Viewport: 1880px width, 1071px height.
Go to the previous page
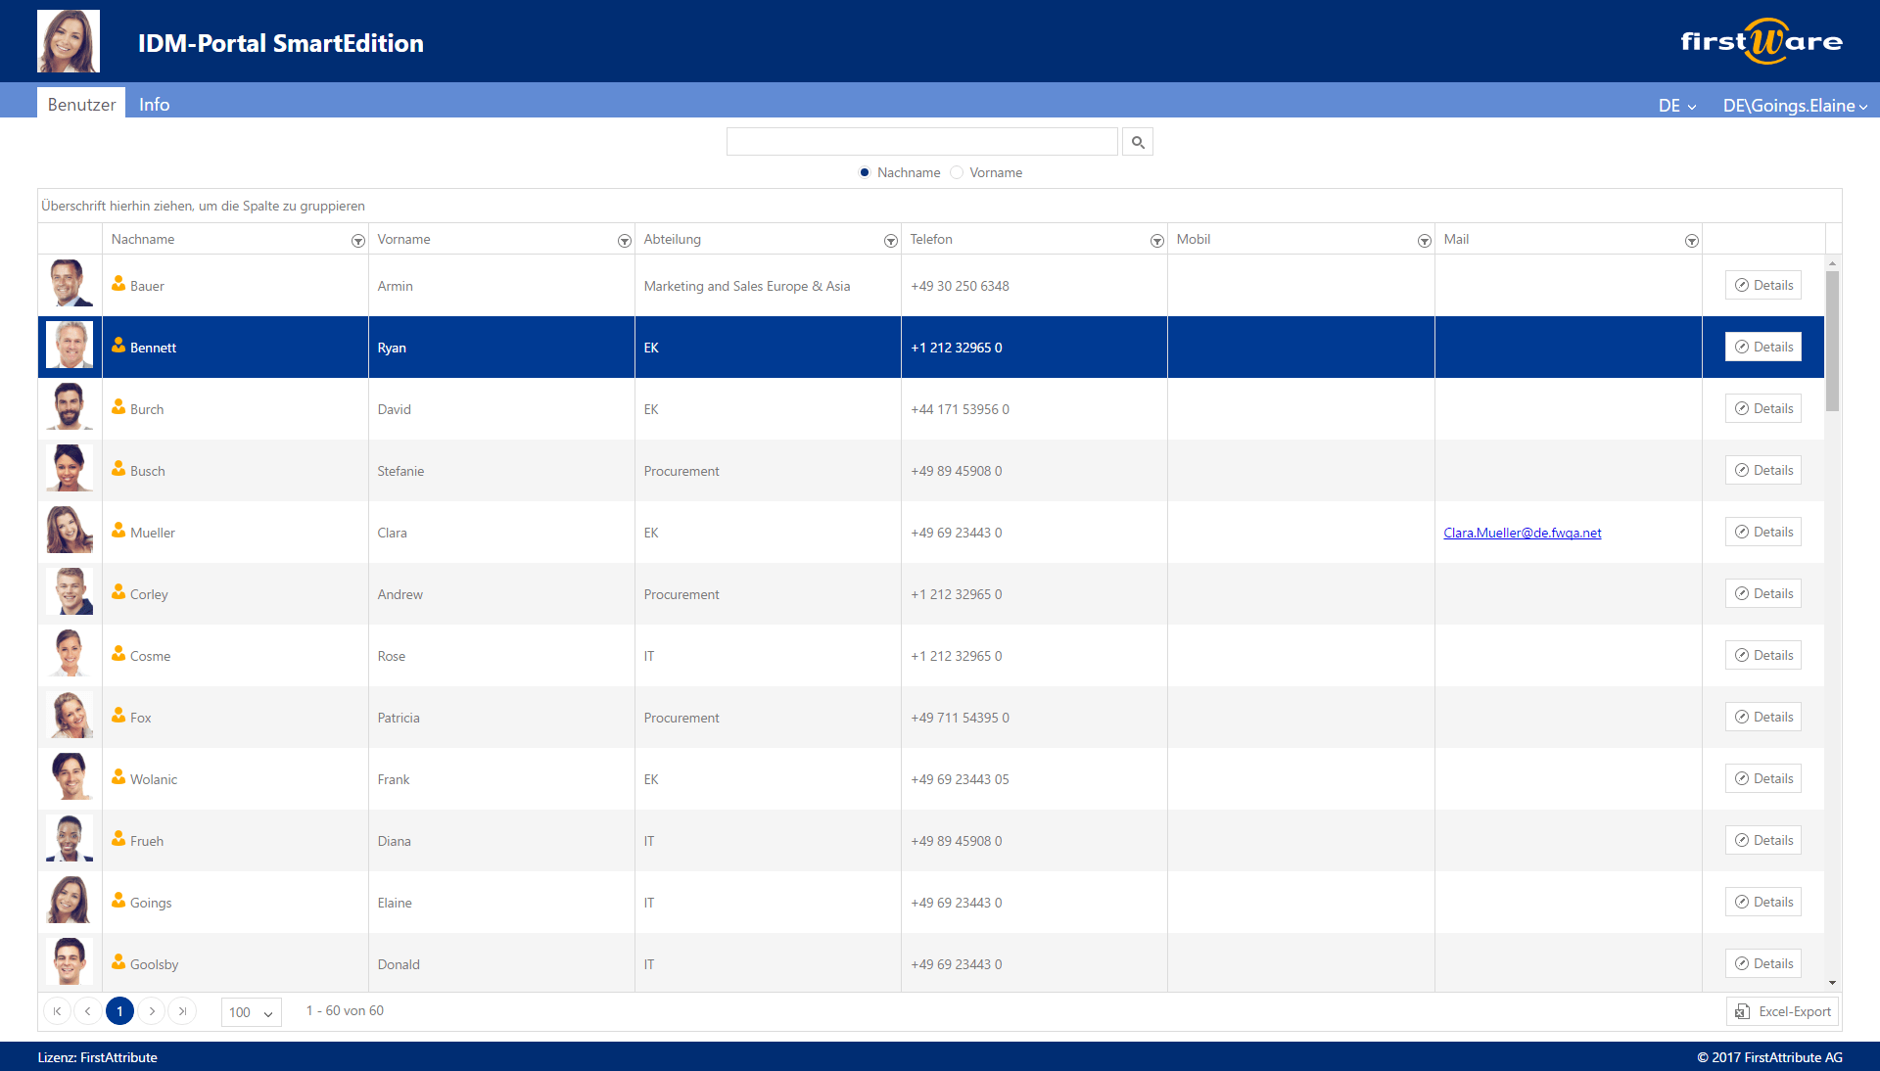point(88,1011)
